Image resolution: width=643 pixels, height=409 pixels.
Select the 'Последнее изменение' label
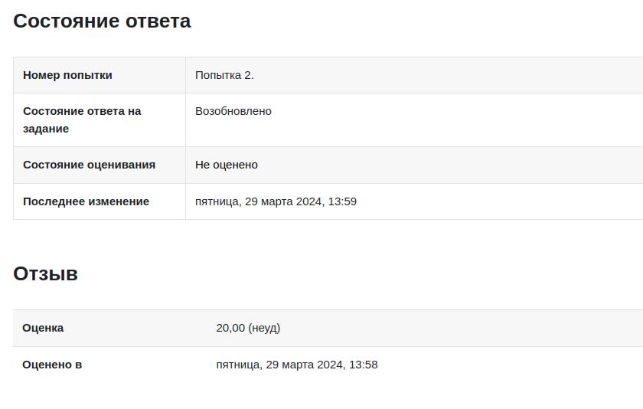click(86, 201)
